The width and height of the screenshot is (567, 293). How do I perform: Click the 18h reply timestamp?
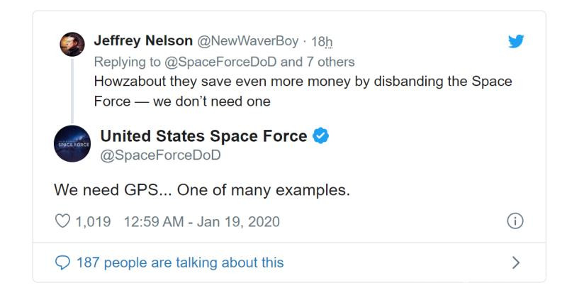[x=322, y=41]
